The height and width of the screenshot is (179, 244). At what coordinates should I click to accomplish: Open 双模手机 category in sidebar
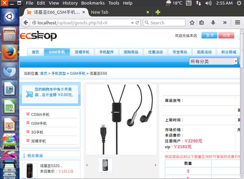[x=38, y=141]
